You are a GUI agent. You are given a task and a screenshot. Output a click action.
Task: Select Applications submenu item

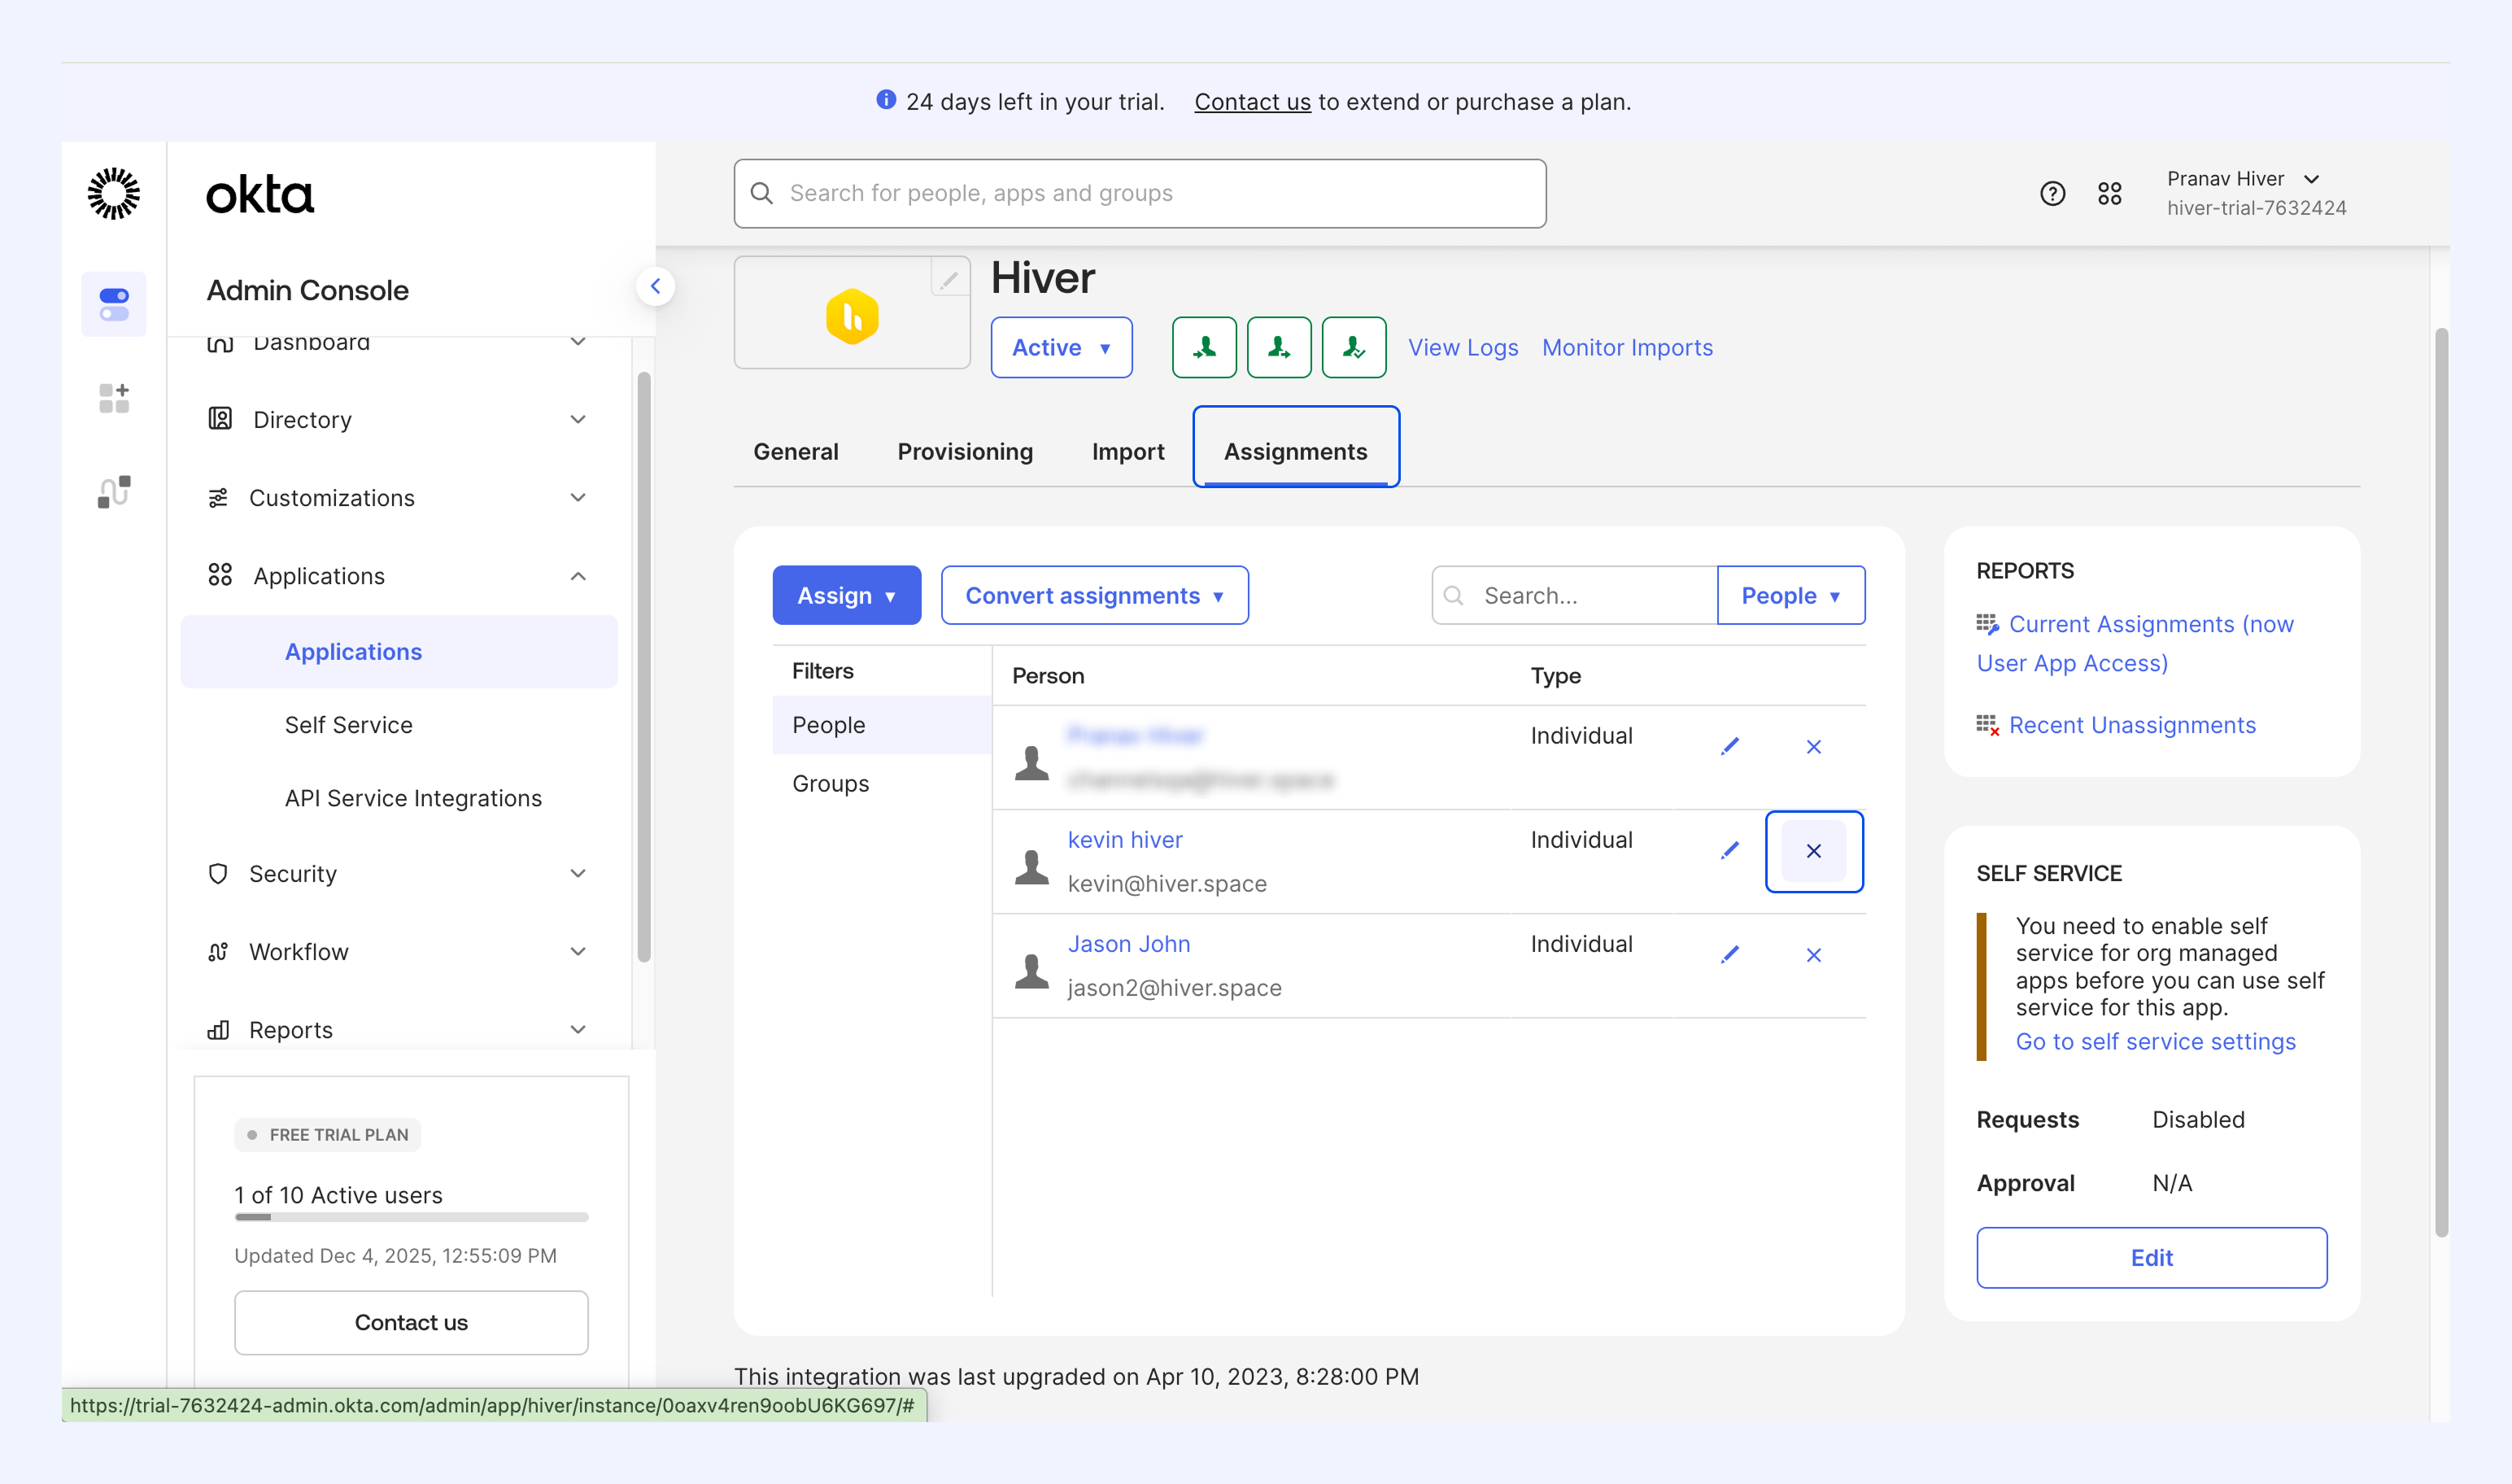coord(399,651)
